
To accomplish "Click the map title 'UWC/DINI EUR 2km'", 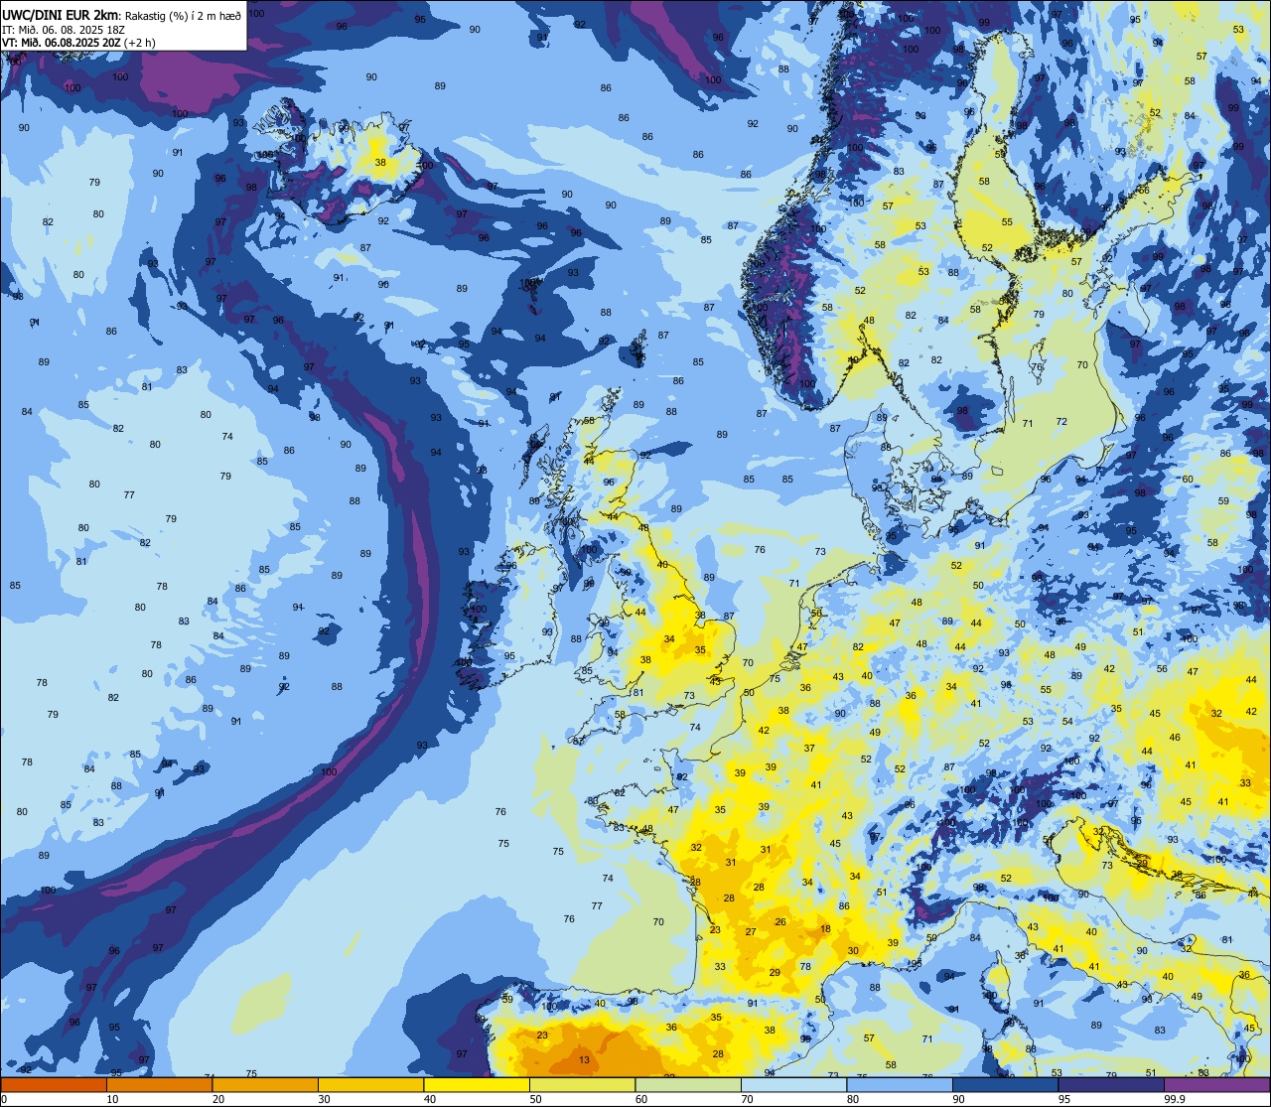I will coord(61,14).
